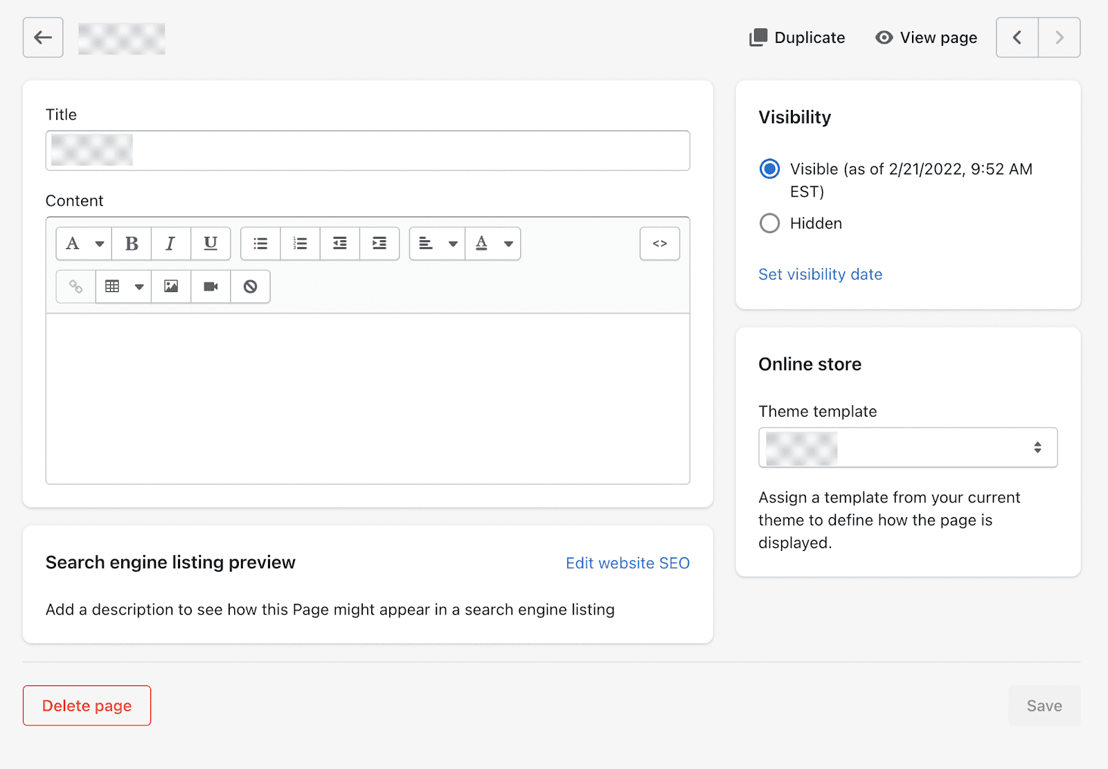Open the Theme template dropdown
The width and height of the screenshot is (1108, 769).
coord(907,448)
